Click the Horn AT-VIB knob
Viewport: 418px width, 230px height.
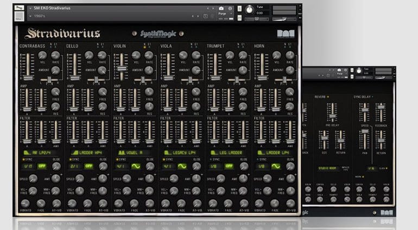click(290, 203)
